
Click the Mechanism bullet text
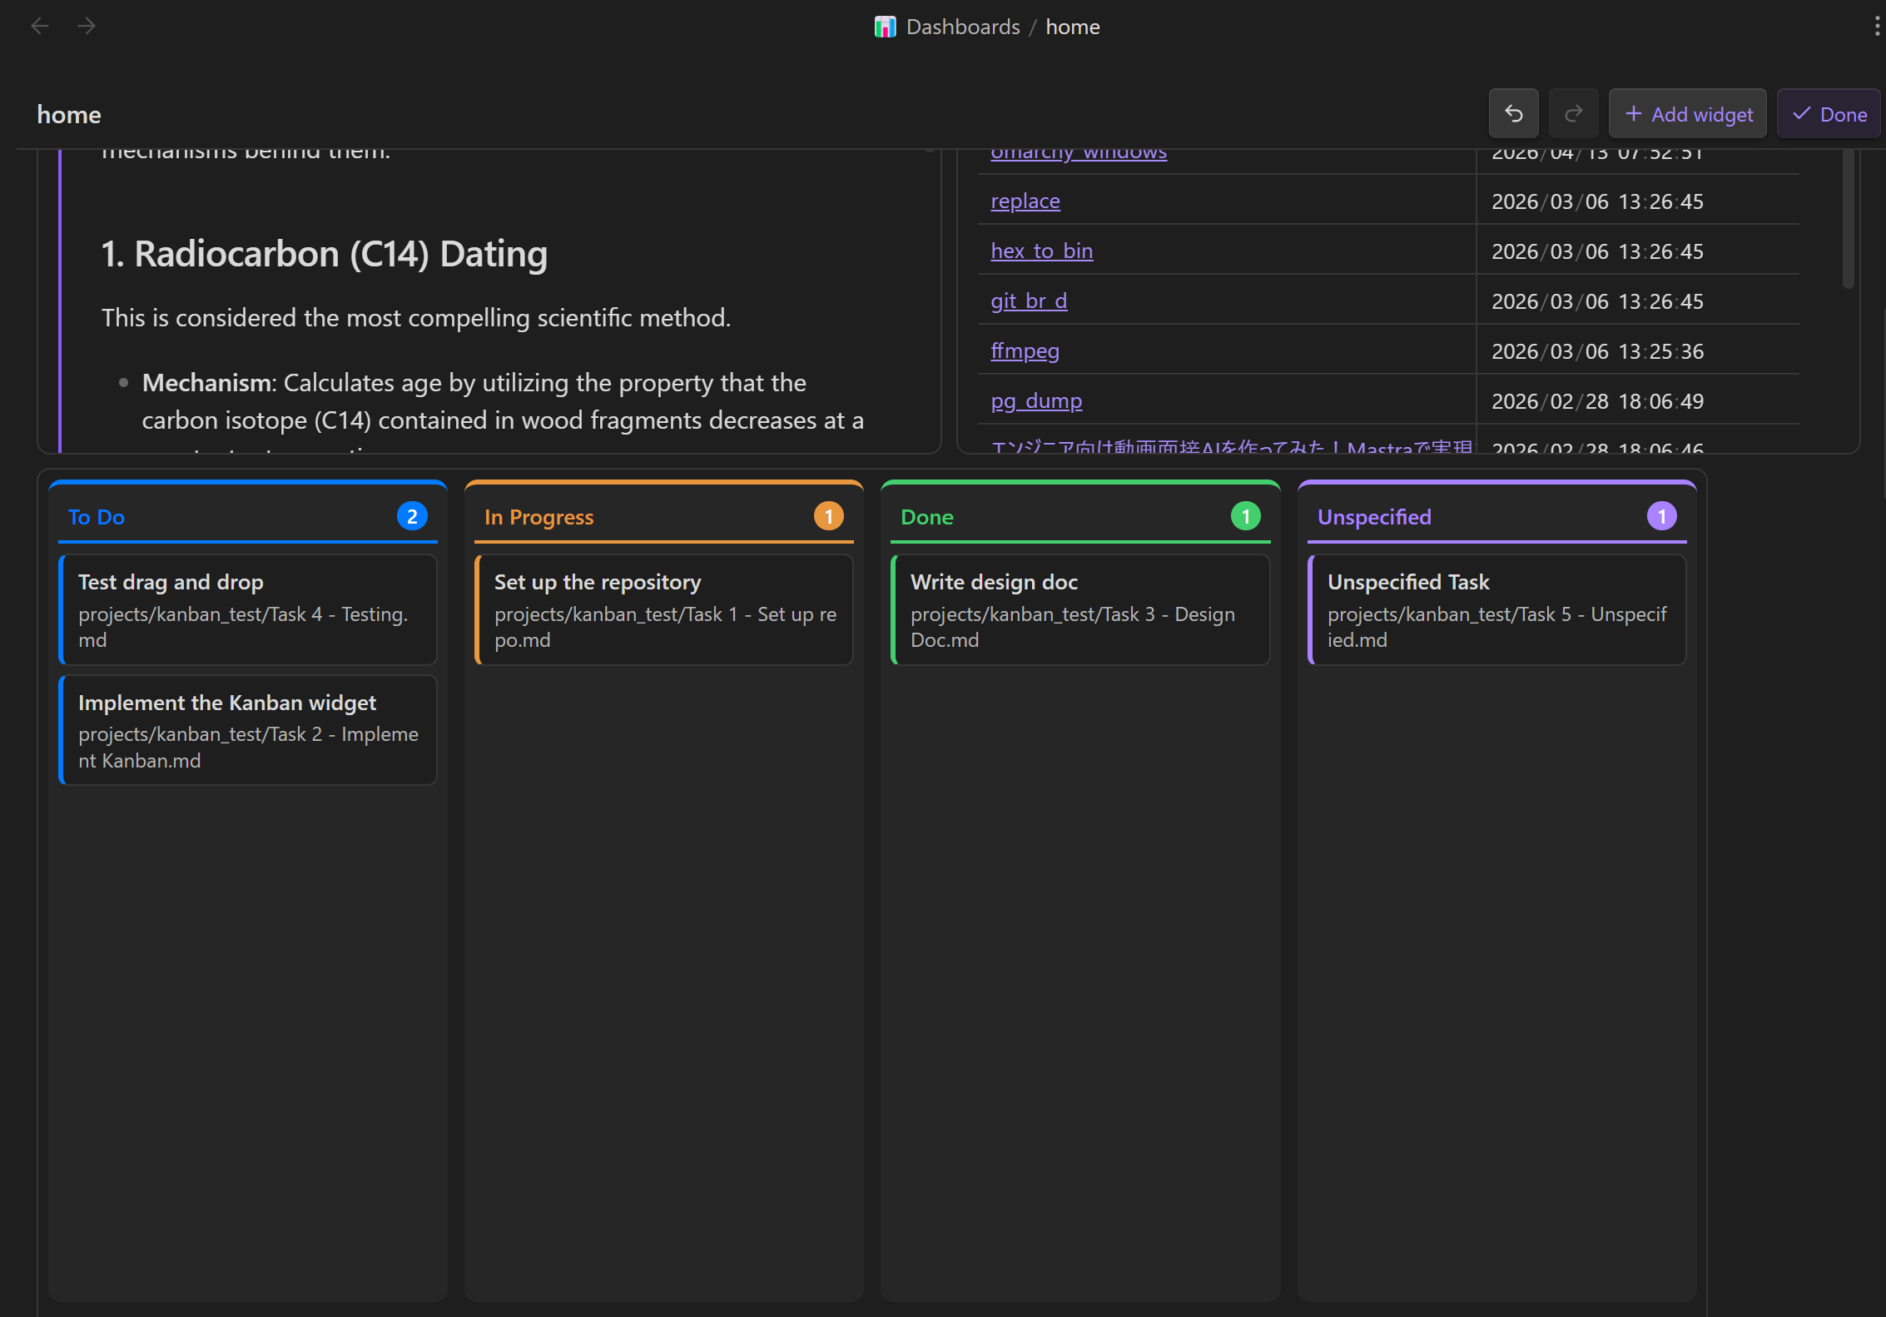[x=503, y=401]
